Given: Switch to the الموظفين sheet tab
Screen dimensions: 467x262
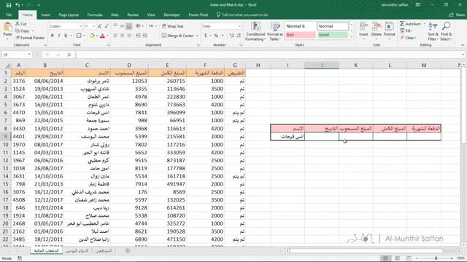Looking at the screenshot, I should [103, 251].
